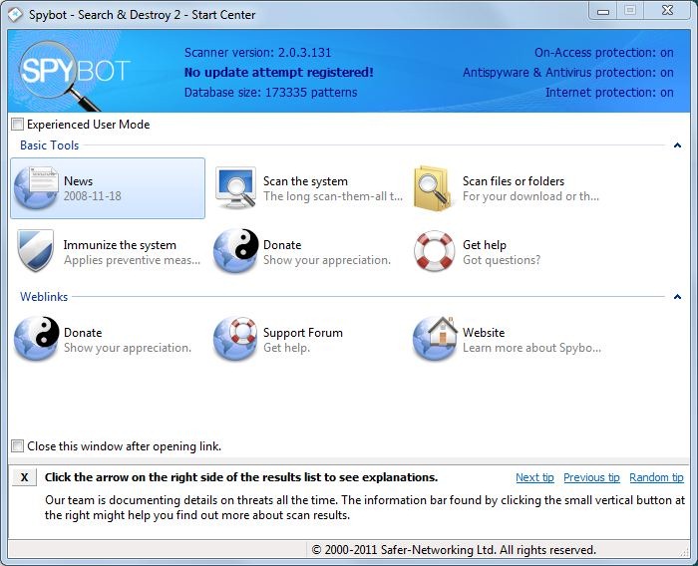
Task: Click the Support Forum lifebuoy globe icon
Action: (235, 338)
